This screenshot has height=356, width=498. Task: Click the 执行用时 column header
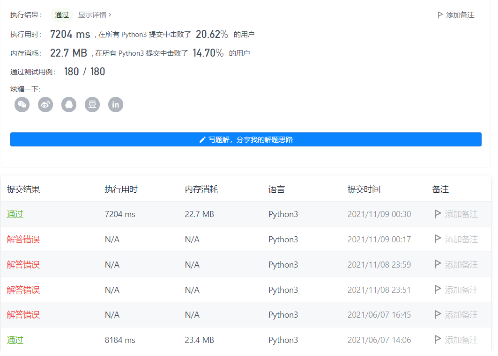pos(121,189)
